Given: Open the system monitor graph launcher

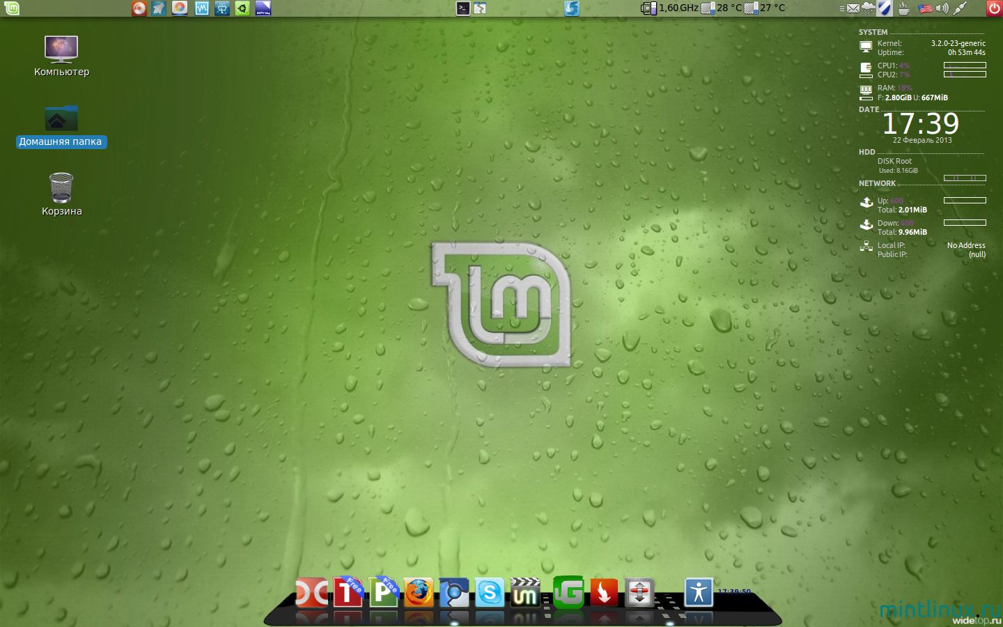Looking at the screenshot, I should [201, 8].
